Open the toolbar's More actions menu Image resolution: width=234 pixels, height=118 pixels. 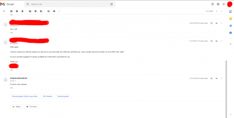click(59, 11)
